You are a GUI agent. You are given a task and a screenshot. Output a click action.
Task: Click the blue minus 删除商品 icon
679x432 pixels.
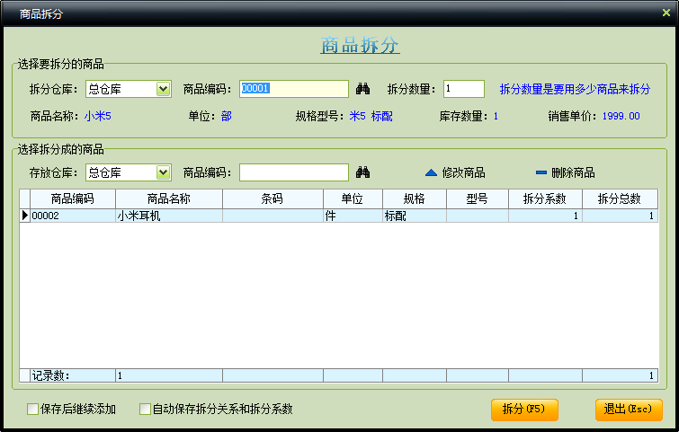(541, 172)
